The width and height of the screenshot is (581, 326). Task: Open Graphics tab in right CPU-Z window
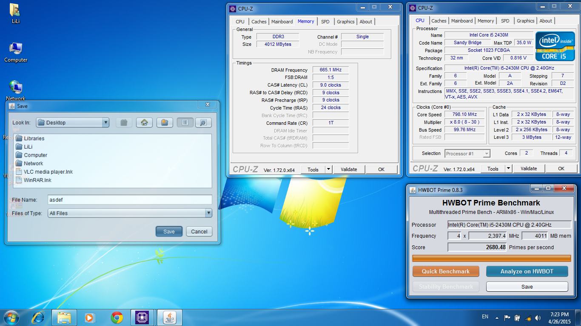pos(526,21)
